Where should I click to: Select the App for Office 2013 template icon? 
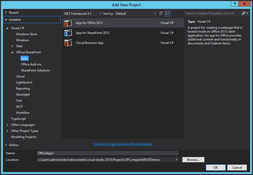point(68,23)
